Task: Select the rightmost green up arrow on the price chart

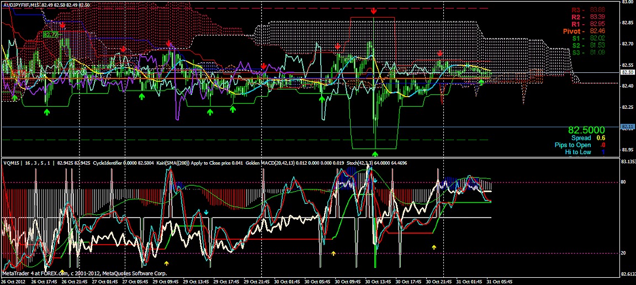Action: [x=481, y=82]
